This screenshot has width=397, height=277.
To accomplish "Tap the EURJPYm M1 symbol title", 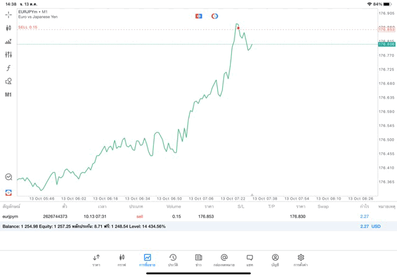I will tap(33, 12).
